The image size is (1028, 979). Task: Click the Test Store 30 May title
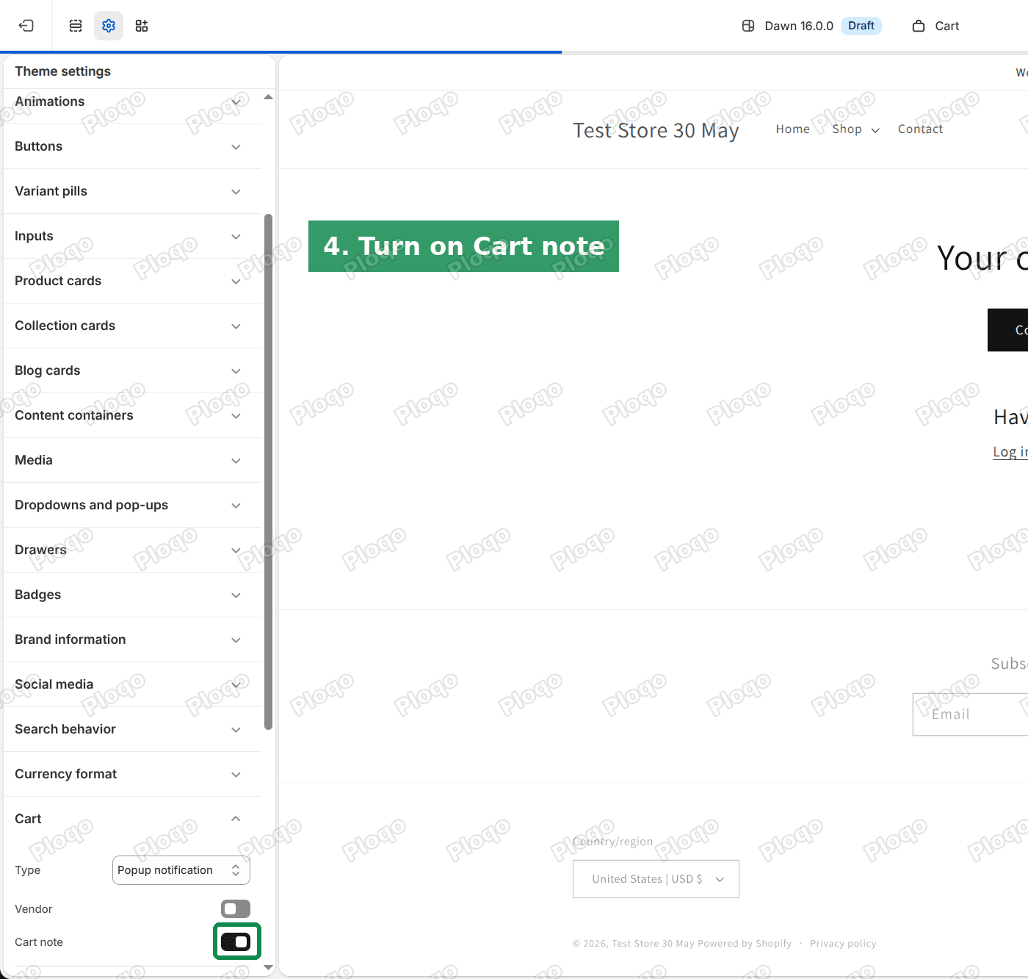656,130
